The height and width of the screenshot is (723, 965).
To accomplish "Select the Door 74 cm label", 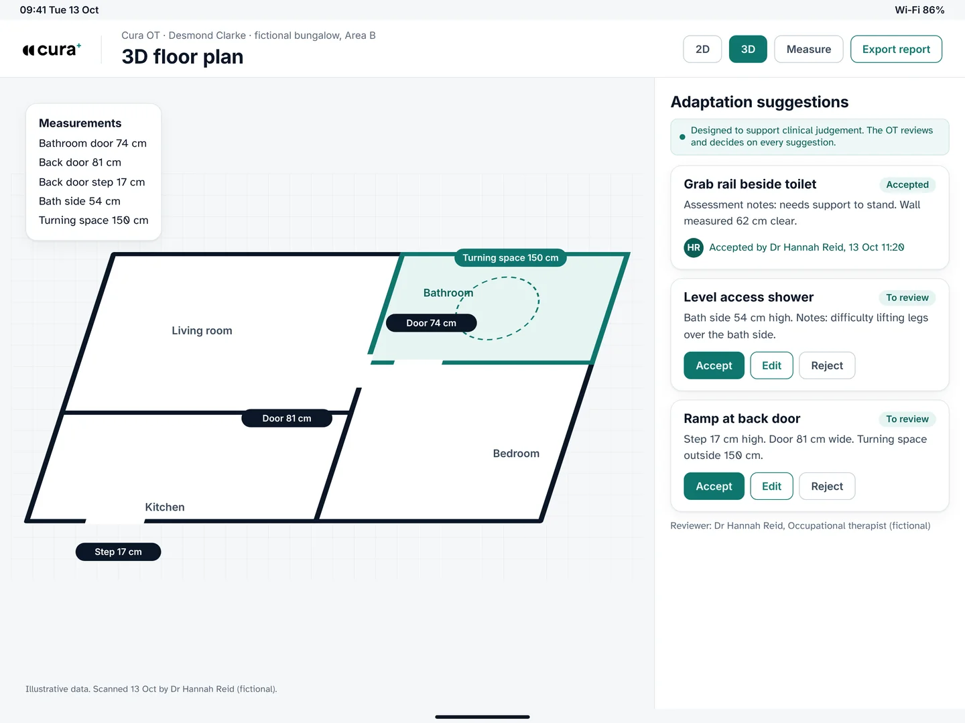I will [x=432, y=323].
